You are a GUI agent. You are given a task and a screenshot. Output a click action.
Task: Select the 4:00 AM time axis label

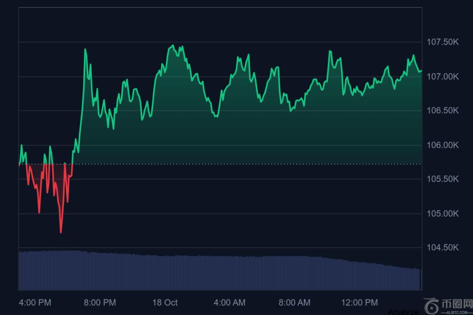(230, 303)
